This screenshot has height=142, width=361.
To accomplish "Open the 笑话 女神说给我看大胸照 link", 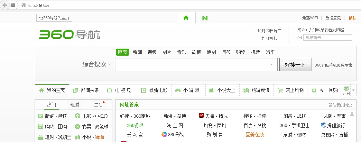I will click(321, 30).
